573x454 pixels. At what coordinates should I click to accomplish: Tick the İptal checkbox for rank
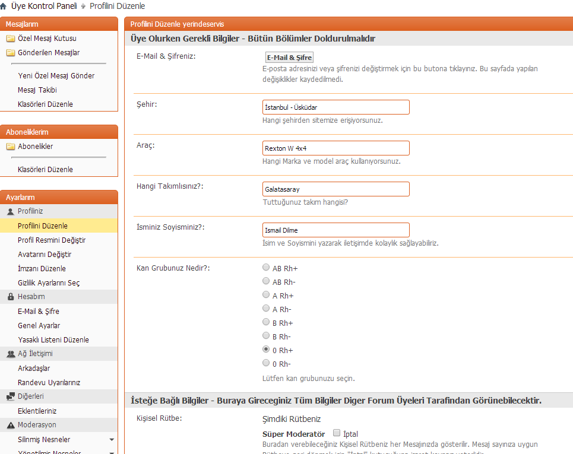[x=337, y=433]
